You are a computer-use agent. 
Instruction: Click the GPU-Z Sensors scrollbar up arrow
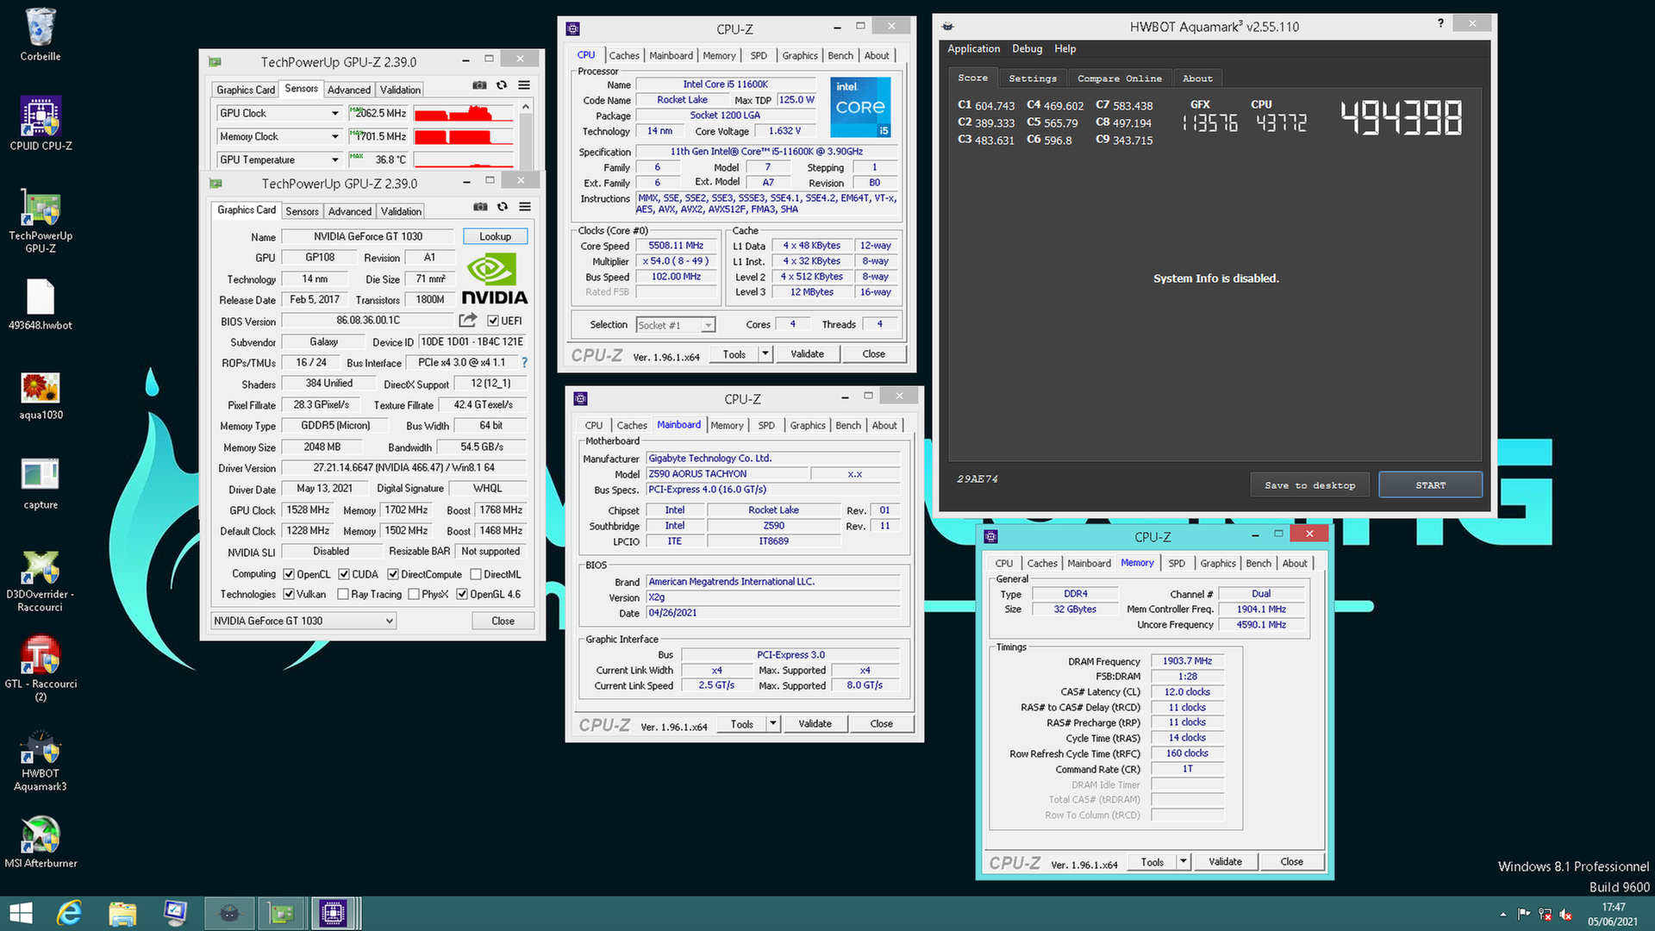tap(526, 107)
